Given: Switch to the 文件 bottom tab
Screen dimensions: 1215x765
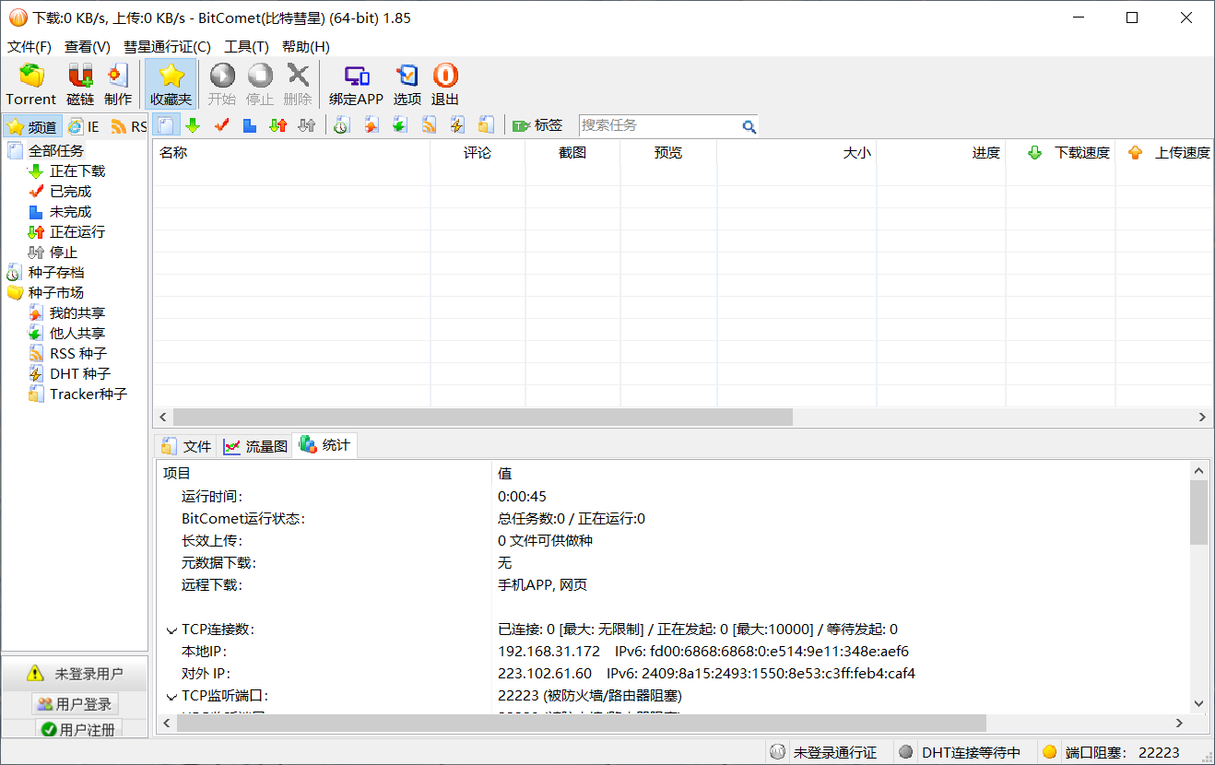Looking at the screenshot, I should 187,446.
